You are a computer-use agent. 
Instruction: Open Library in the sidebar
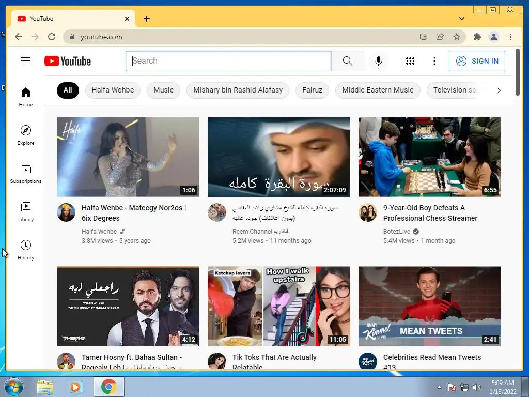[26, 211]
